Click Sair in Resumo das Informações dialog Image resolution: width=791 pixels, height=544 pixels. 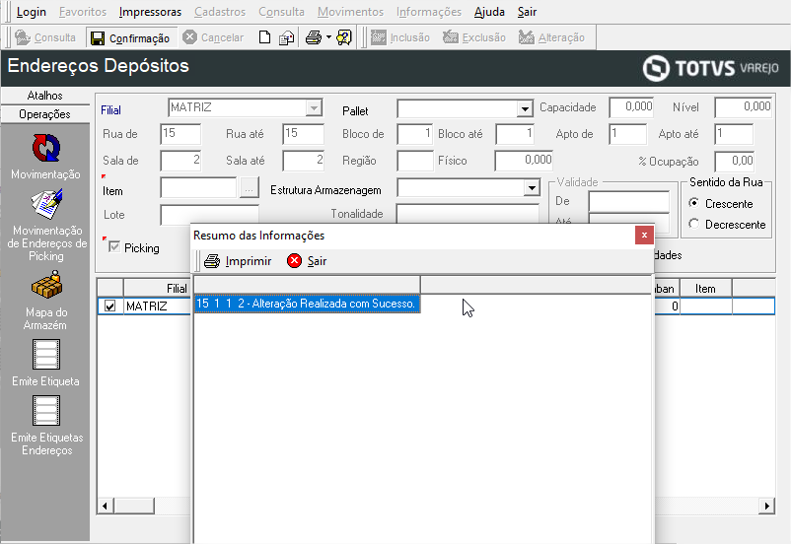tap(307, 261)
